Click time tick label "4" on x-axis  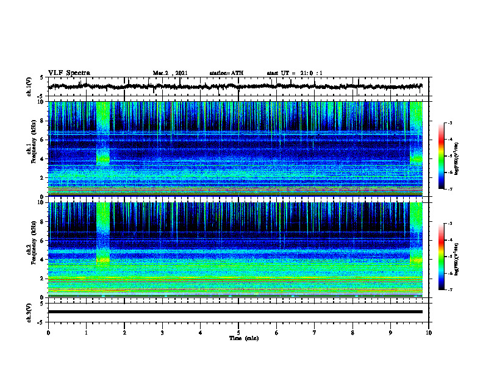[201, 333]
